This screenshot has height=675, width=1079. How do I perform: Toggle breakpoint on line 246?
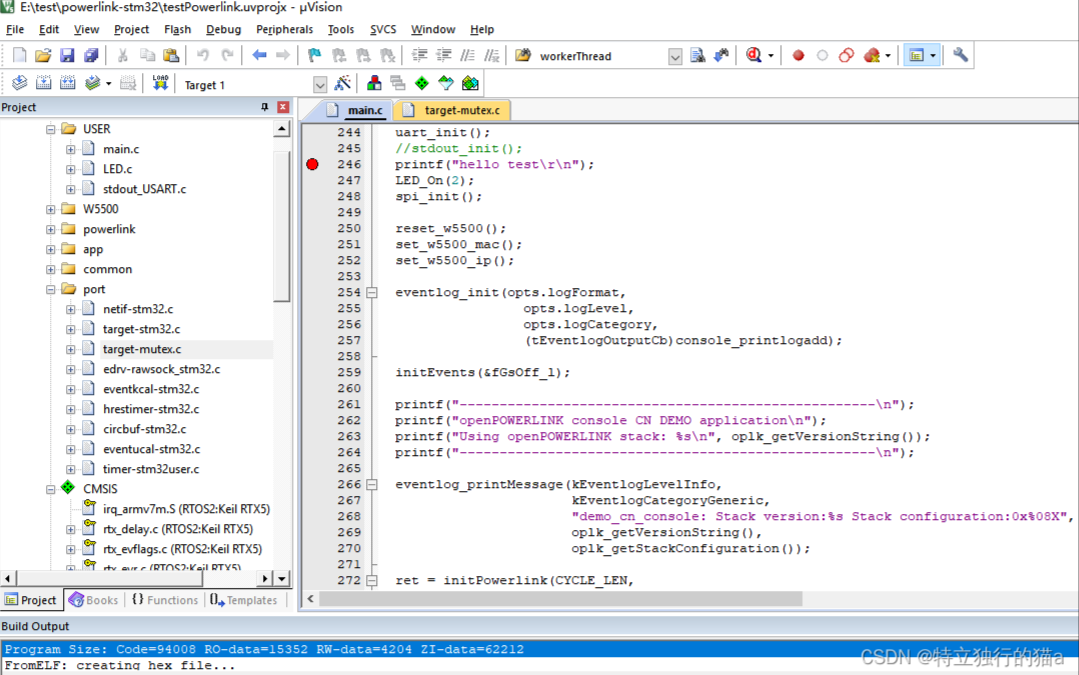click(x=312, y=164)
